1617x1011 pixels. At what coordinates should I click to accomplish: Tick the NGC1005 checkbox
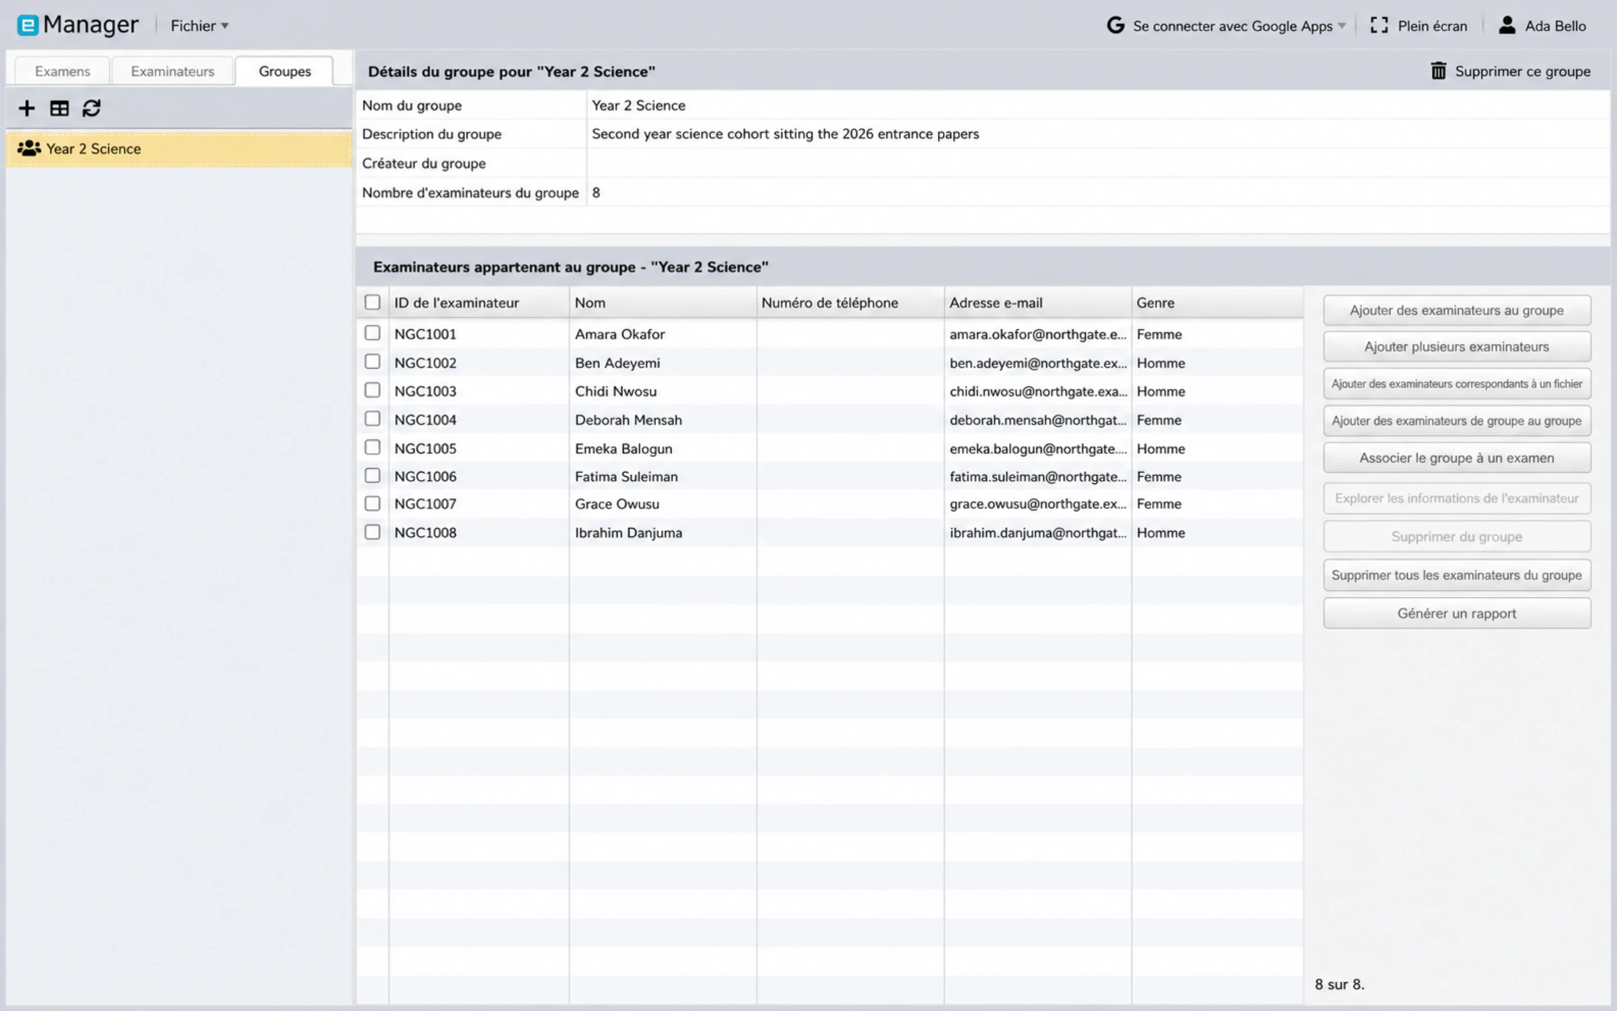coord(372,447)
